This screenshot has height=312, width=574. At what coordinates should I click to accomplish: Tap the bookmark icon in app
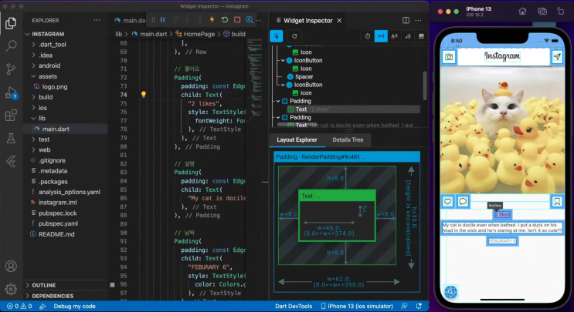point(557,201)
